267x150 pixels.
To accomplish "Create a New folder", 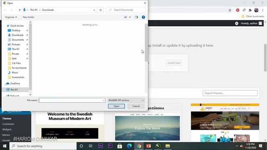I will [28, 17].
